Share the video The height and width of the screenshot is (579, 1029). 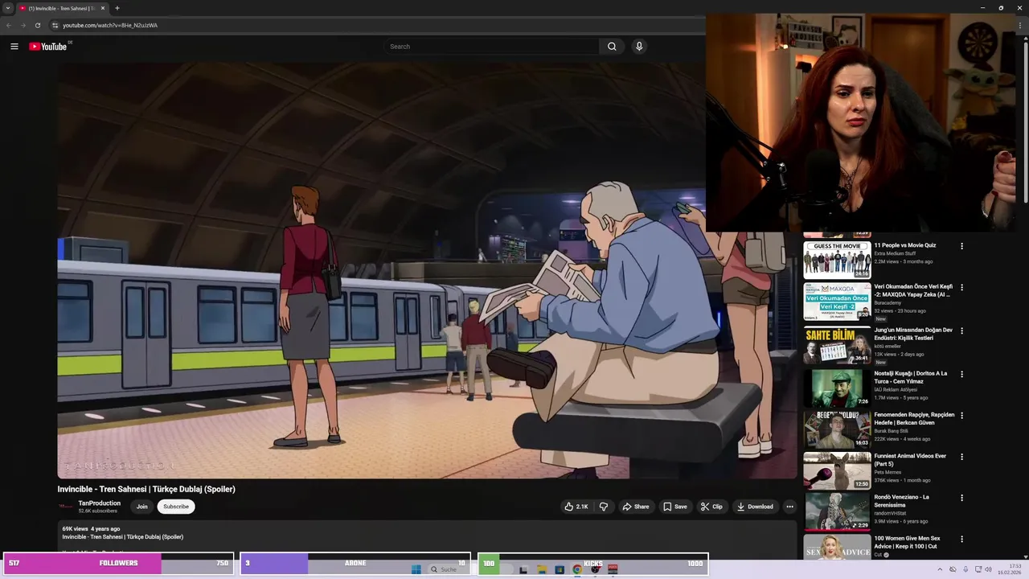pyautogui.click(x=635, y=507)
